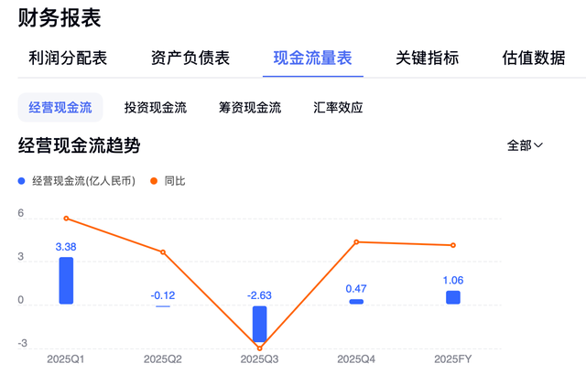Click the 2025Q4 small blue bar

point(356,301)
